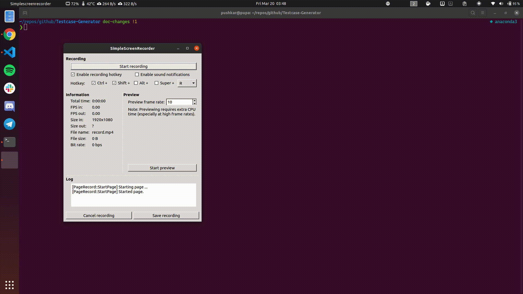Open Telegram from the dock
This screenshot has height=294, width=523.
10,124
